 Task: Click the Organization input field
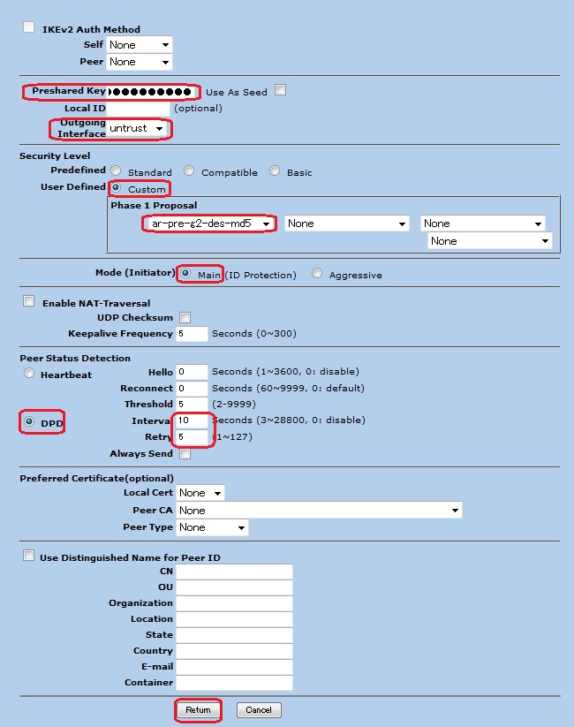coord(234,603)
